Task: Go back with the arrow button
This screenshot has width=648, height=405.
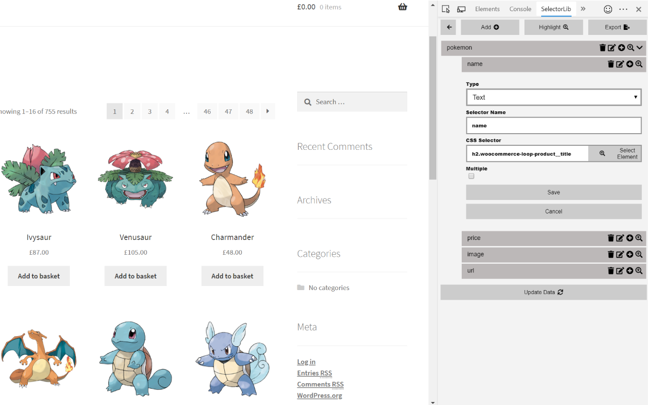Action: click(x=448, y=27)
